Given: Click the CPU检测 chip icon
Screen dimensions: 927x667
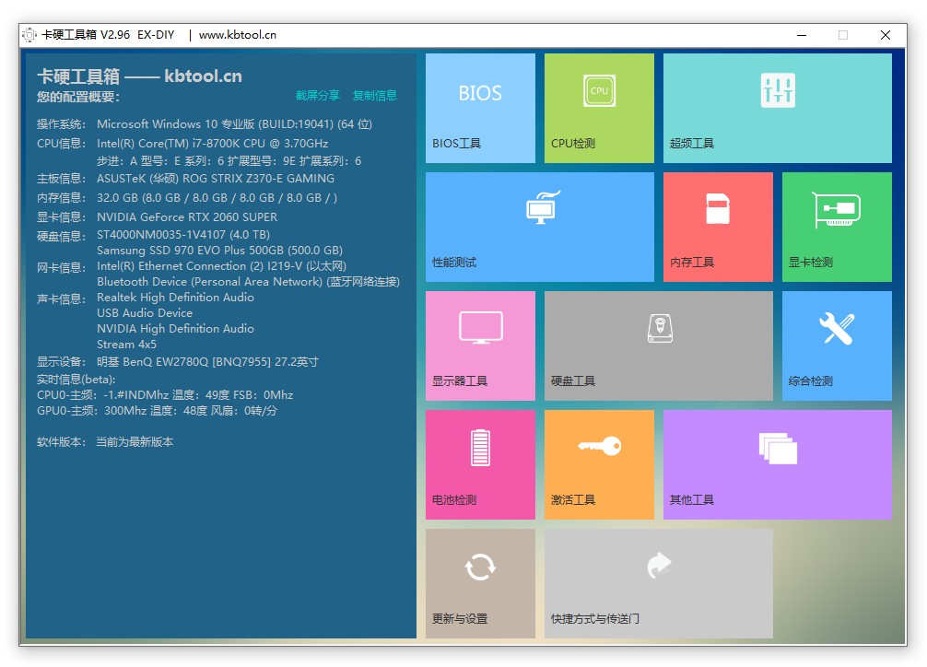Looking at the screenshot, I should coord(599,90).
